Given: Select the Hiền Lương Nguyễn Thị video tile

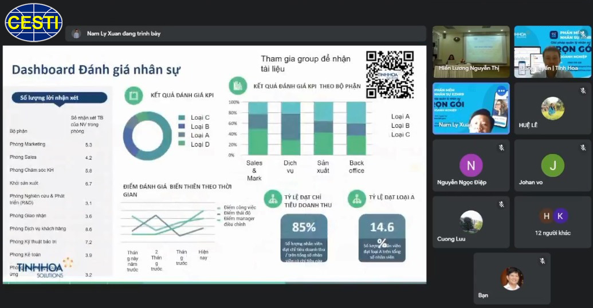Looking at the screenshot, I should coord(471,52).
